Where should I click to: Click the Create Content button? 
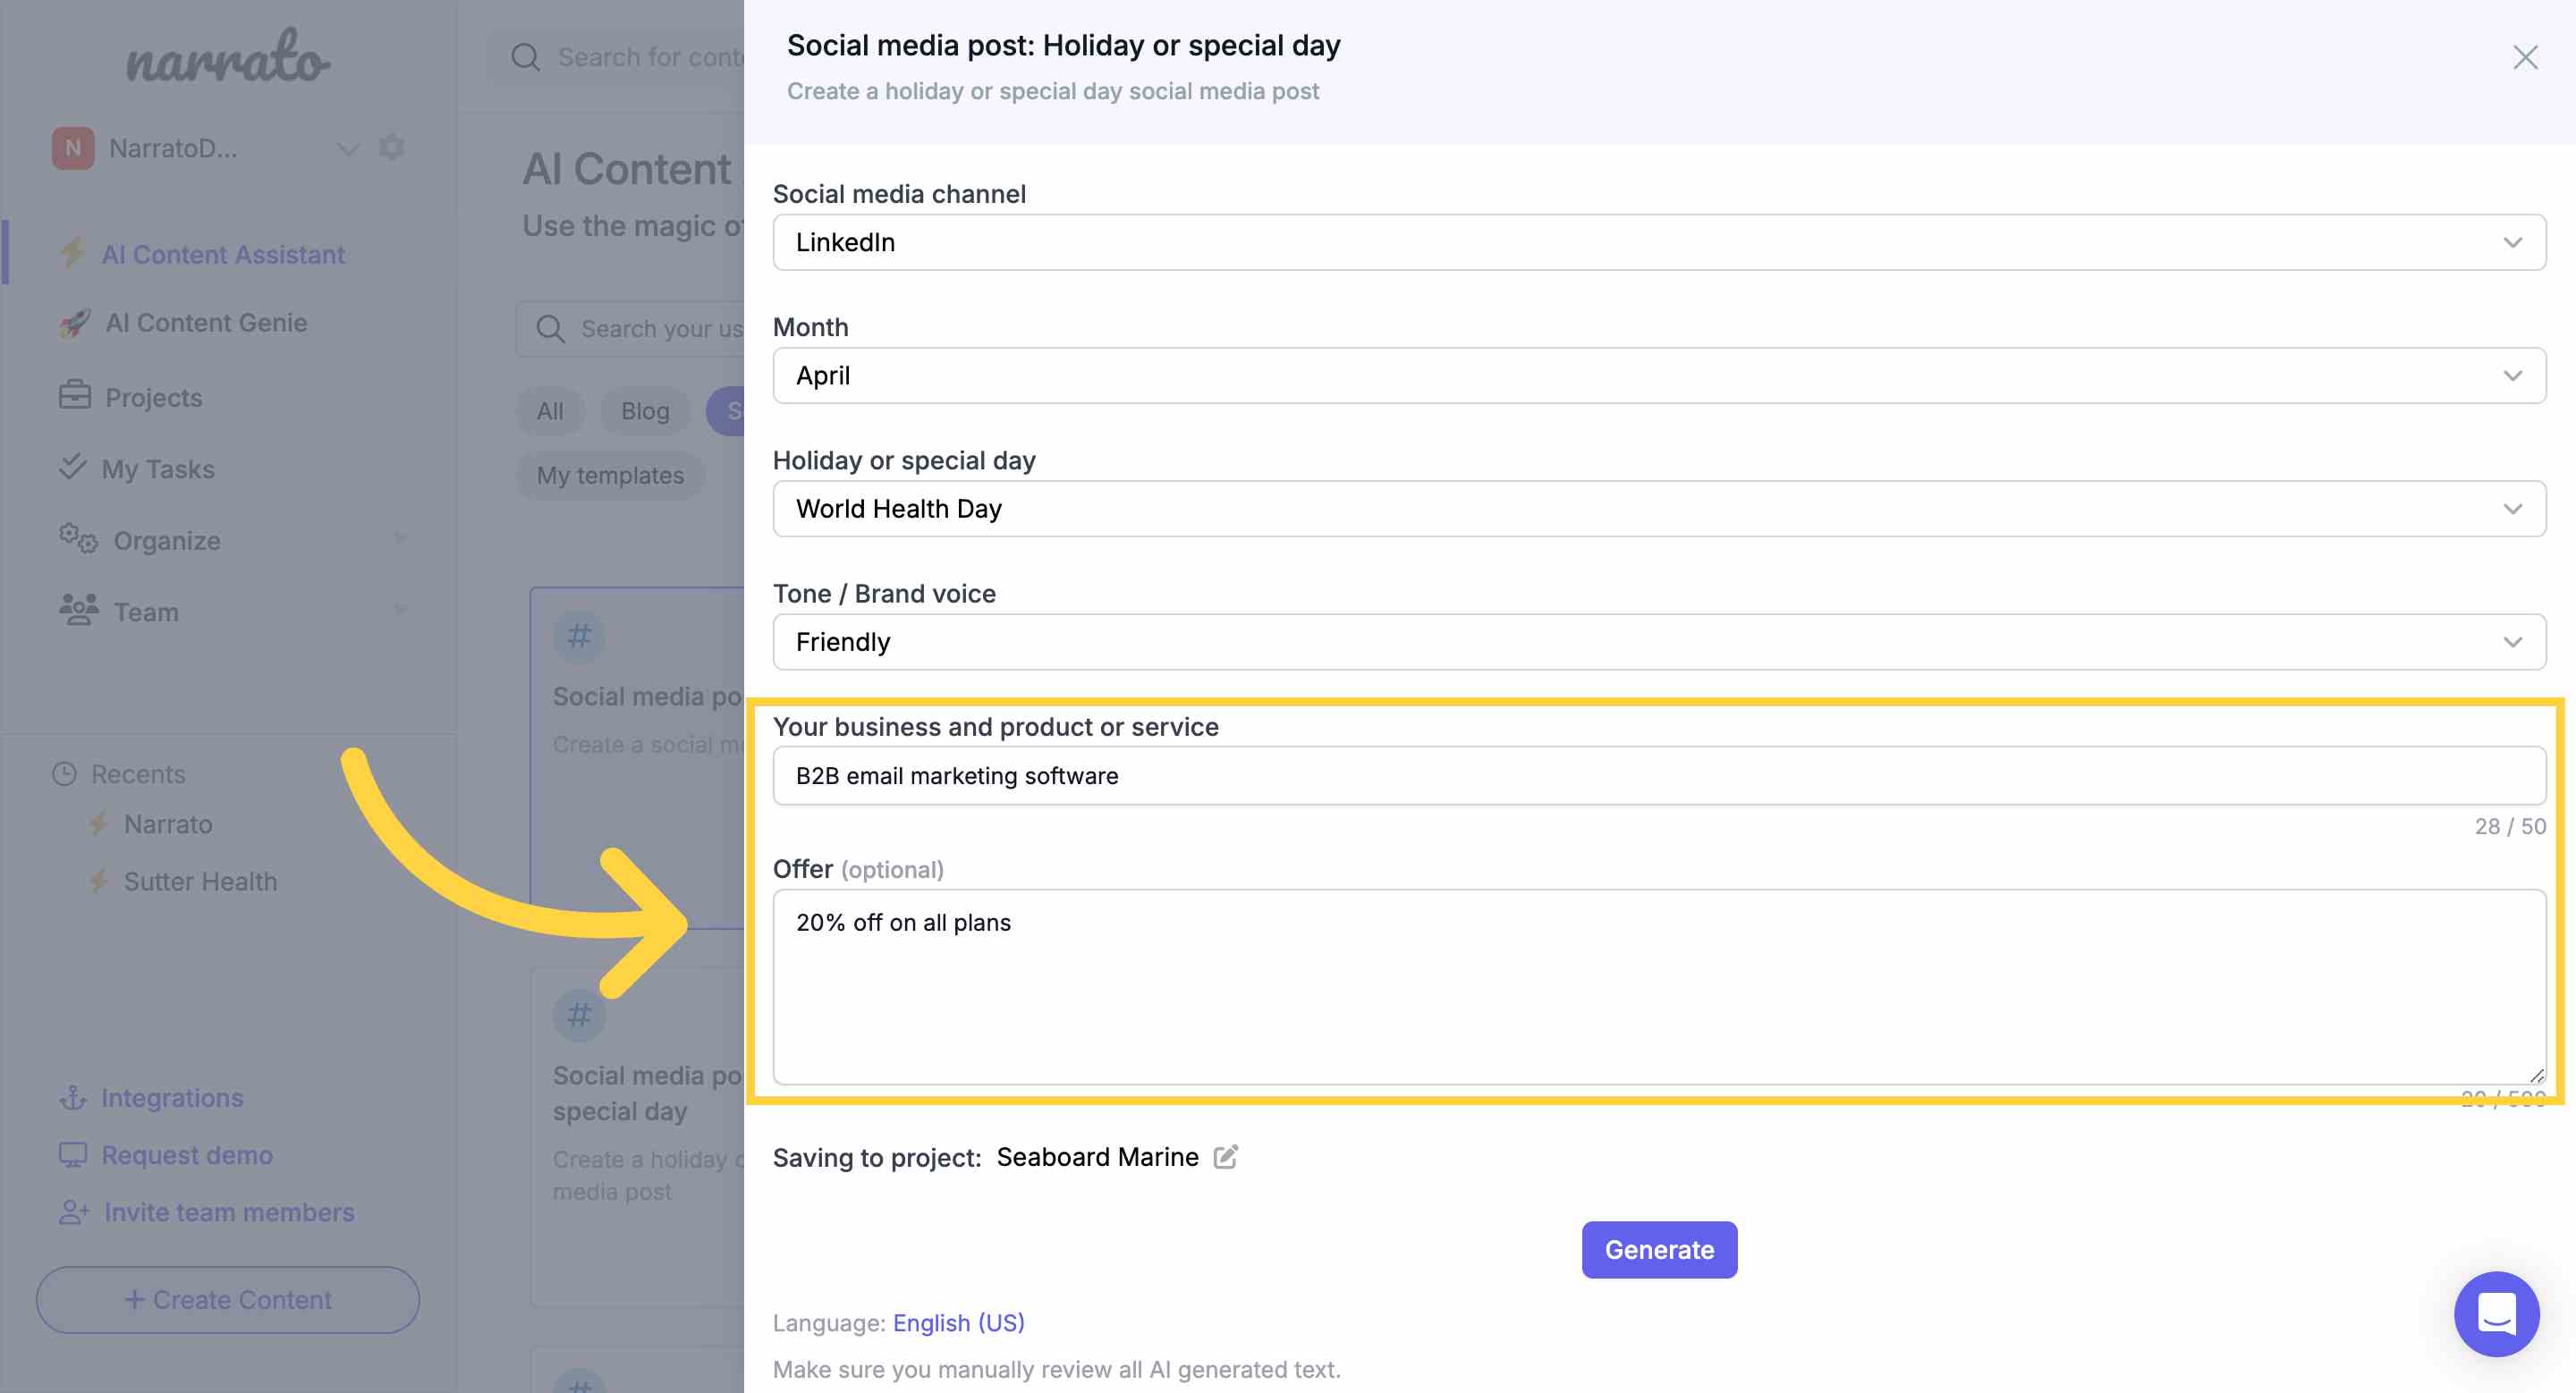(228, 1299)
